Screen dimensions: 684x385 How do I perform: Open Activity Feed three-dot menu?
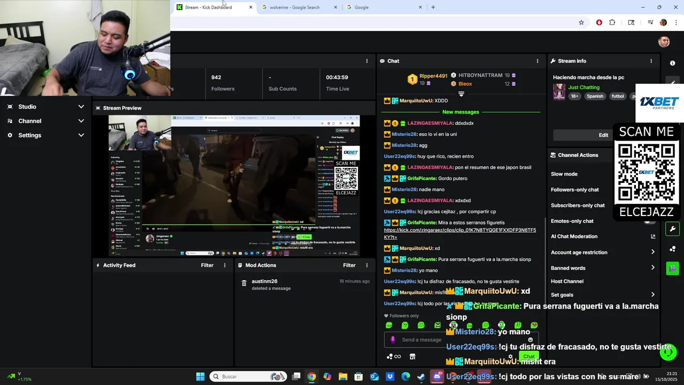(x=224, y=265)
